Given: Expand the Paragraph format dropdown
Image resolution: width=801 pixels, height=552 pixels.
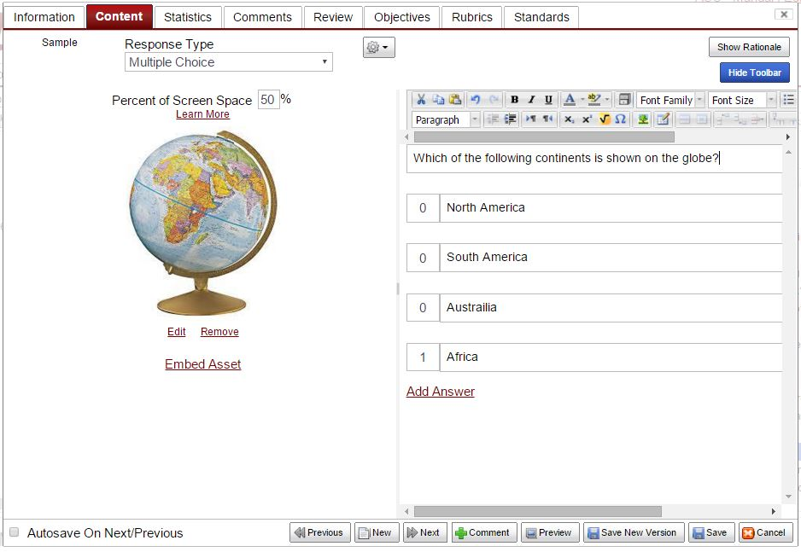Looking at the screenshot, I should (474, 119).
